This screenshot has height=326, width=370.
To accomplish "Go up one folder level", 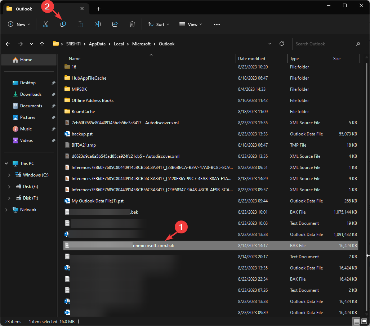I will tap(42, 44).
